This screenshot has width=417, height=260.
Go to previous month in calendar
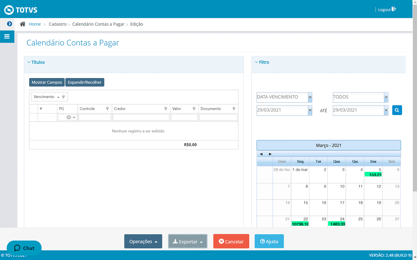pos(261,154)
